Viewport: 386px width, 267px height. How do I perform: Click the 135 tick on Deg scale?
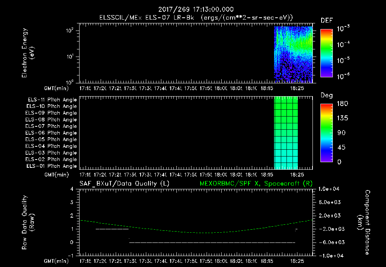pos(342,118)
